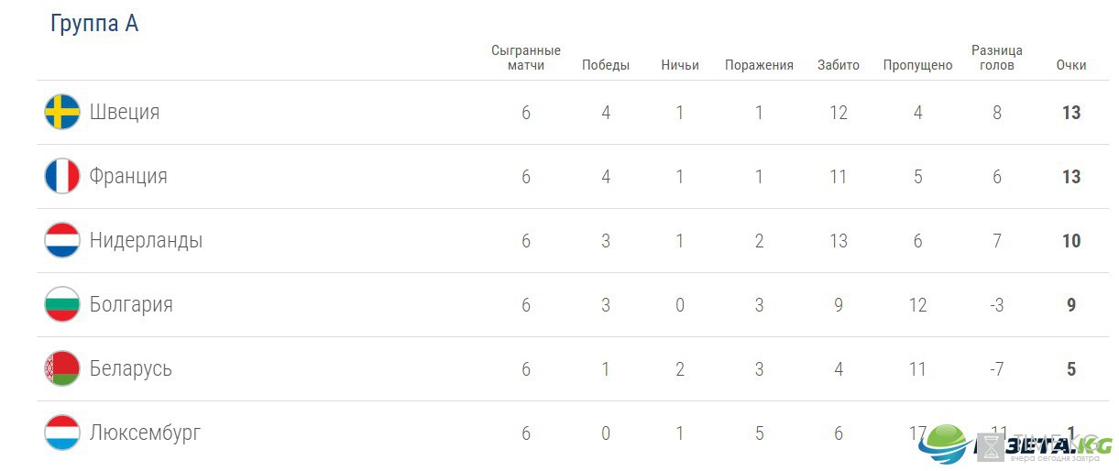This screenshot has height=471, width=1119.
Task: Click the Luxembourg flag icon
Action: click(x=62, y=433)
